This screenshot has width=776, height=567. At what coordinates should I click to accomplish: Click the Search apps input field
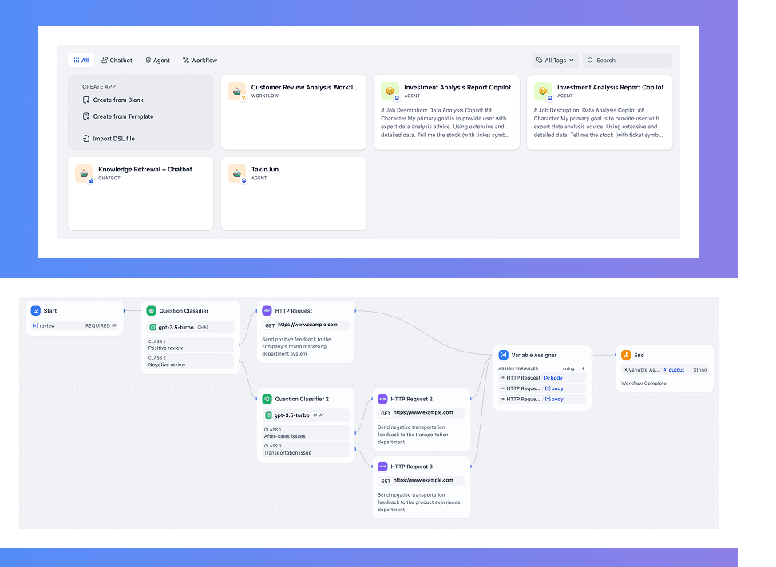(x=631, y=61)
